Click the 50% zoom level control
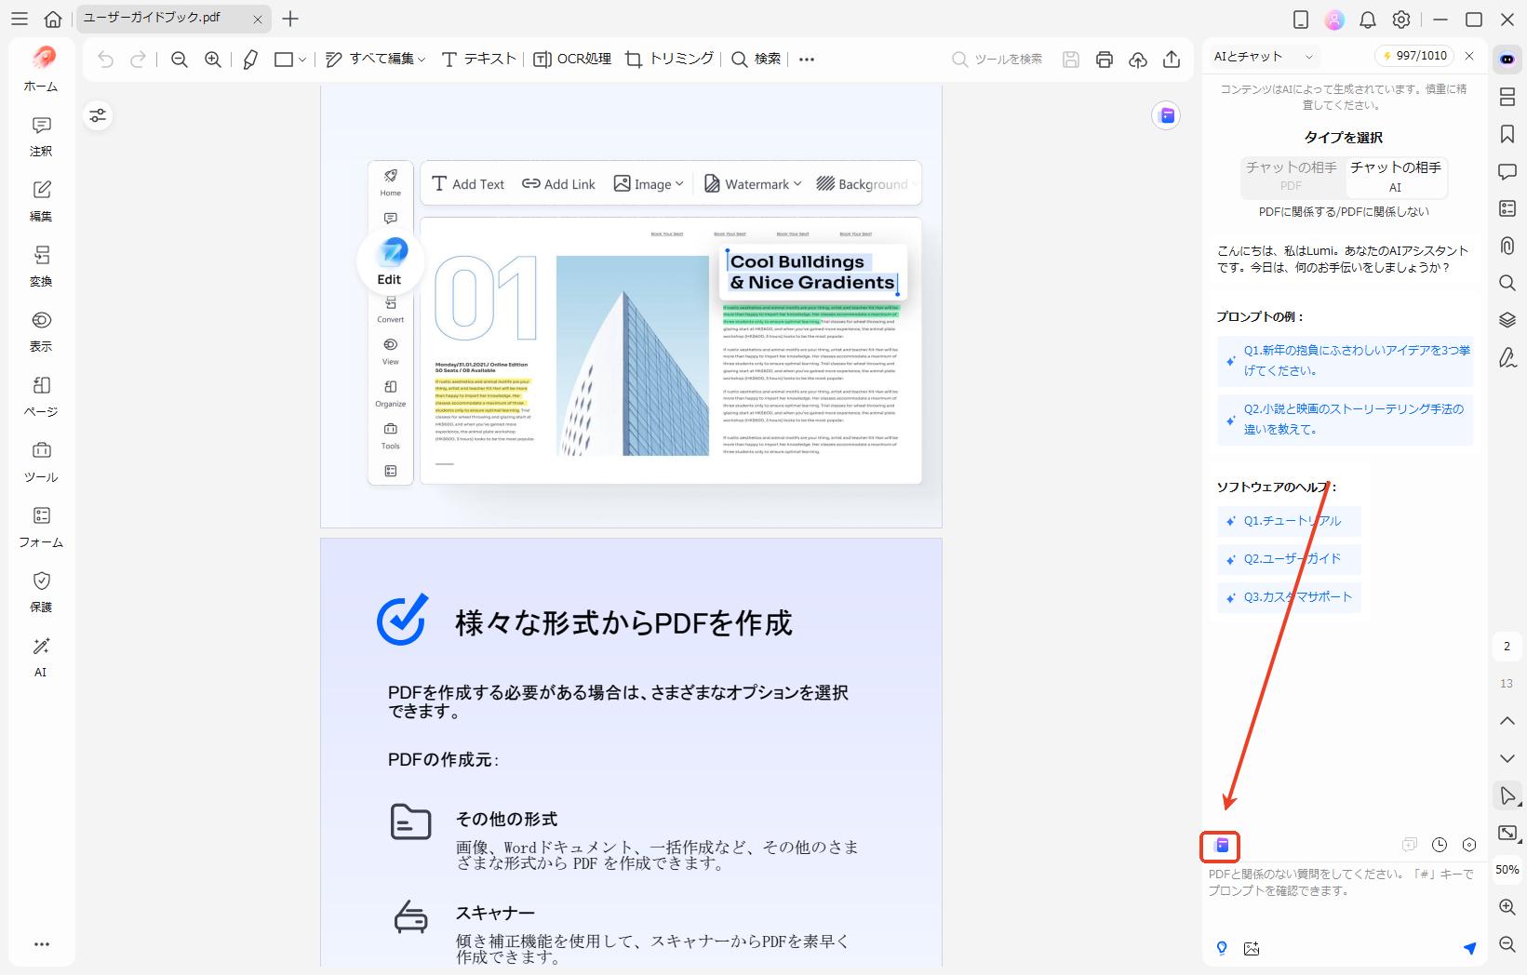The image size is (1527, 975). (x=1506, y=869)
